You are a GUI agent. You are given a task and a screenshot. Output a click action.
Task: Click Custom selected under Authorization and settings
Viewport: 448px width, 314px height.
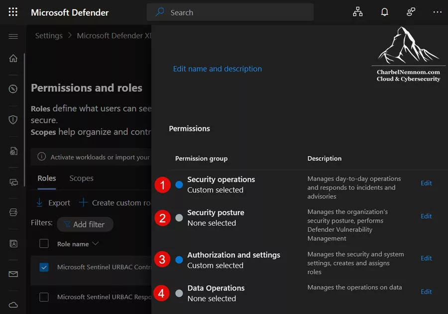(215, 265)
